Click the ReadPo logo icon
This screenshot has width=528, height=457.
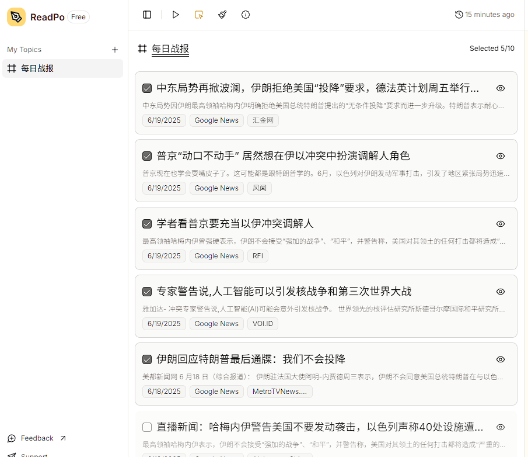16,17
